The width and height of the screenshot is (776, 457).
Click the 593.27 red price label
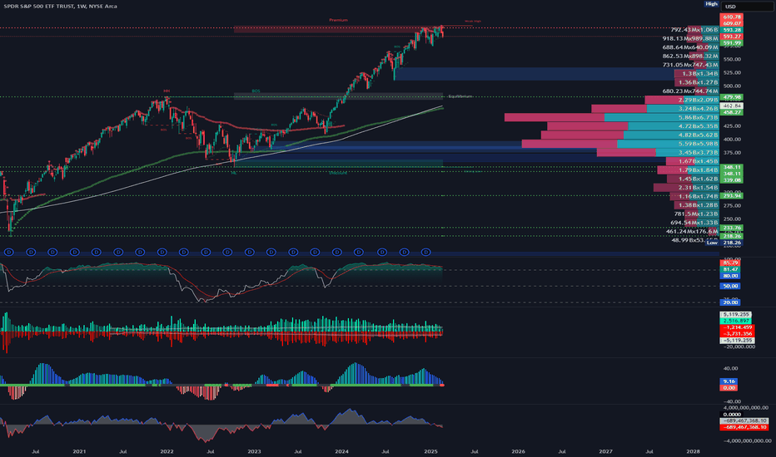(x=732, y=37)
